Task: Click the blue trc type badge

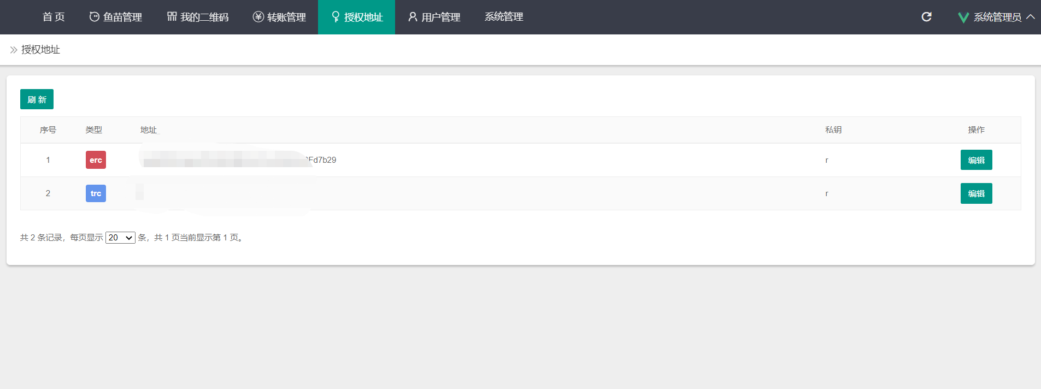Action: [96, 193]
